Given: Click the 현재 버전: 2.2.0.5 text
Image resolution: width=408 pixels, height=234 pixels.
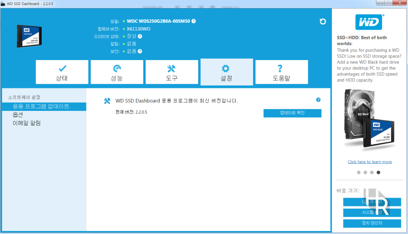Looking at the screenshot, I should point(131,112).
